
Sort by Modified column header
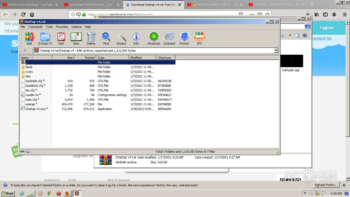point(142,57)
